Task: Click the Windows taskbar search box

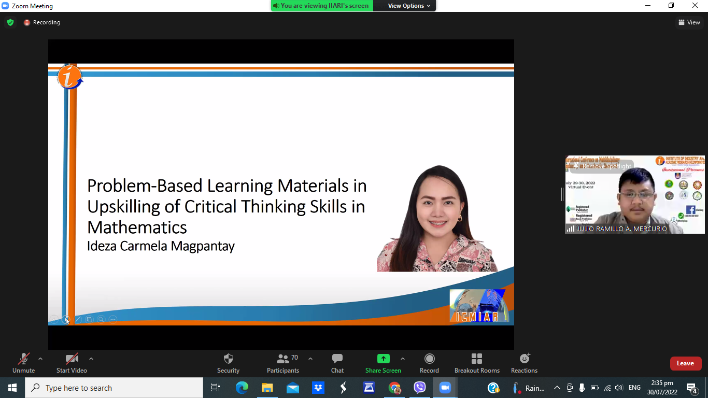Action: click(114, 388)
